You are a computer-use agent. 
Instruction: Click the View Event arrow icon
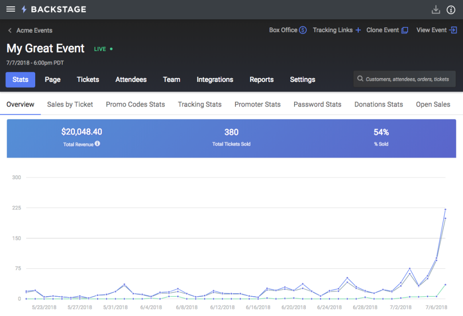(453, 30)
